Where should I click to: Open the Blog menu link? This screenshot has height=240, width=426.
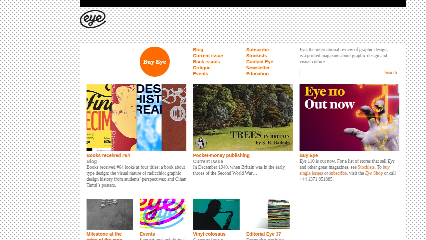pyautogui.click(x=198, y=50)
